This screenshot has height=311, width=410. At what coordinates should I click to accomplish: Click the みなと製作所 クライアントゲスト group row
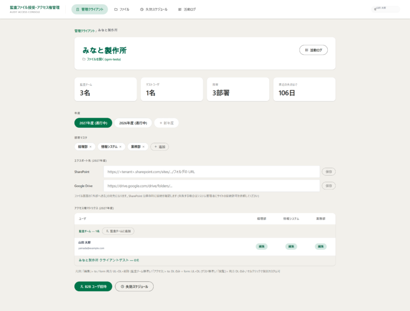205,260
